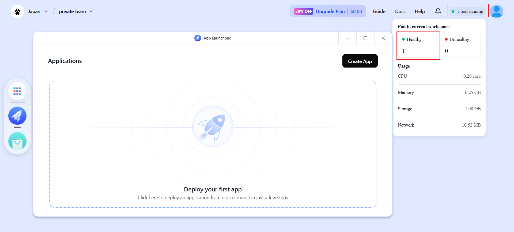Open the notifications bell
The image size is (514, 232).
[438, 11]
